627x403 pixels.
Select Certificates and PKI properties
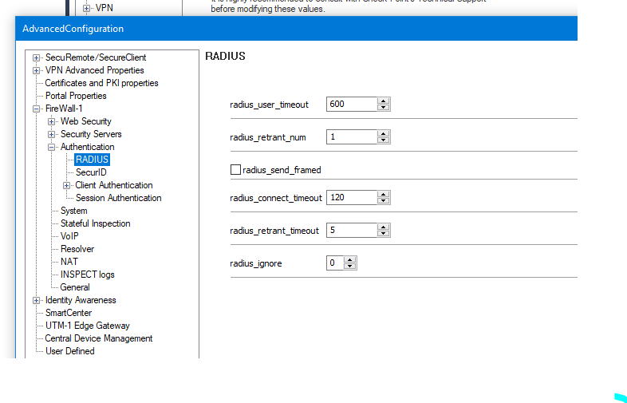click(101, 83)
